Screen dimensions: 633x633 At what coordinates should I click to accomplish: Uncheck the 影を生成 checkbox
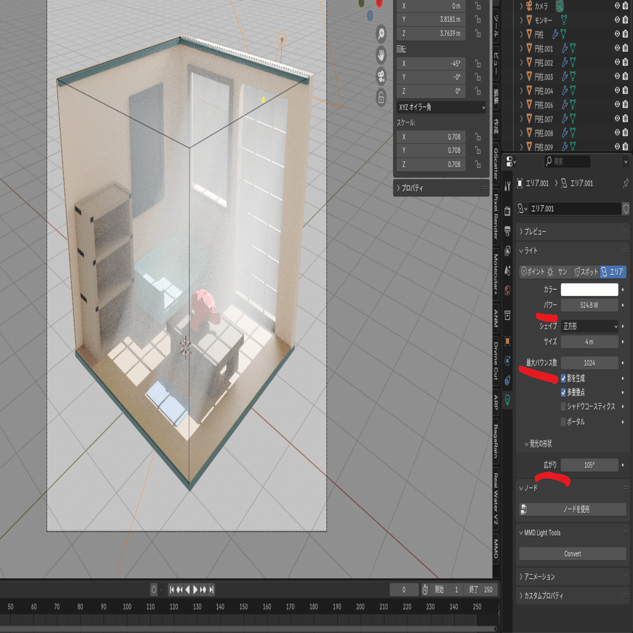pyautogui.click(x=563, y=378)
